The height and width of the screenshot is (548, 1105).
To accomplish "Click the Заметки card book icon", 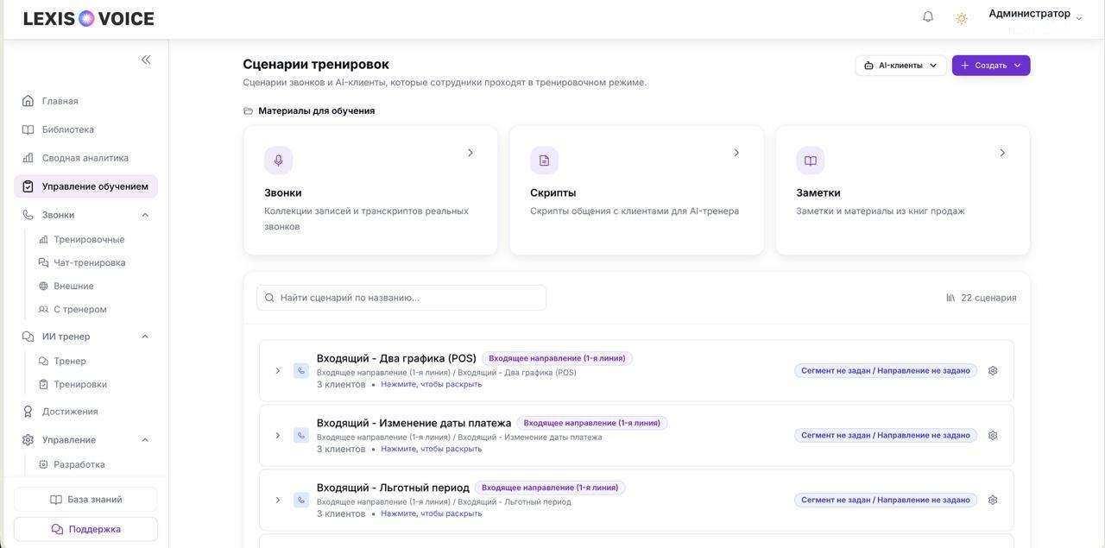I will click(811, 161).
